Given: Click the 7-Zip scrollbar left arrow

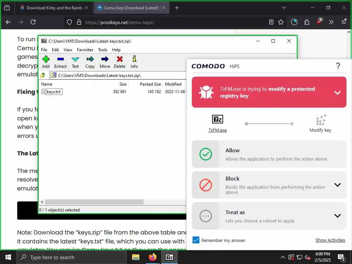Looking at the screenshot, I should click(x=42, y=202).
